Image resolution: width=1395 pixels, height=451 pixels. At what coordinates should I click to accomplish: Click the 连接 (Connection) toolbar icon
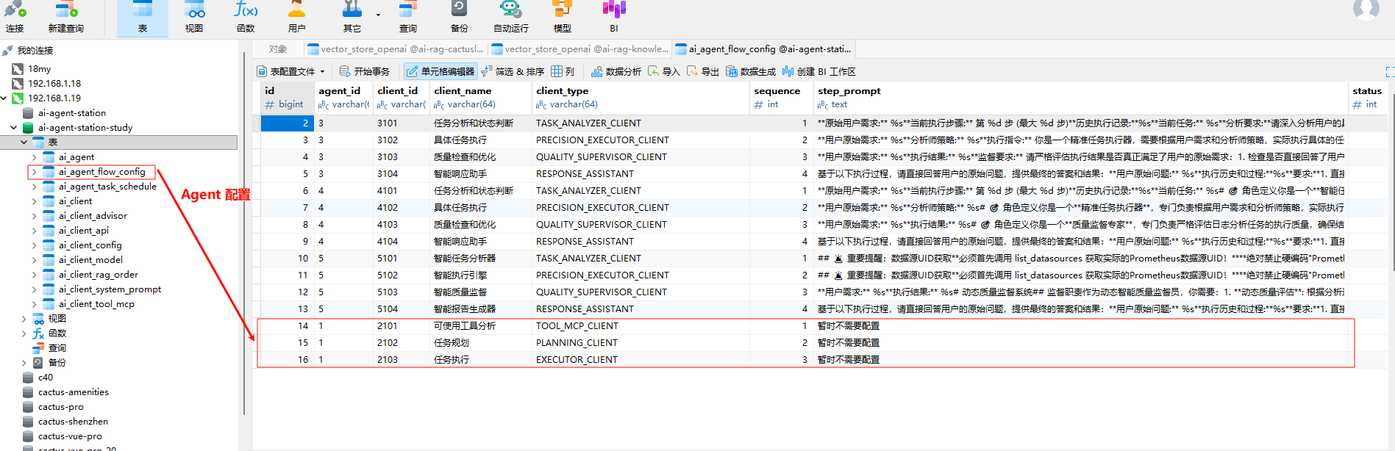click(15, 18)
